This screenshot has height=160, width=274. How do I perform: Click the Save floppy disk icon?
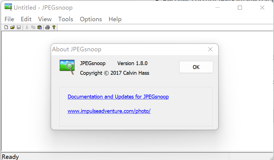coord(19,27)
